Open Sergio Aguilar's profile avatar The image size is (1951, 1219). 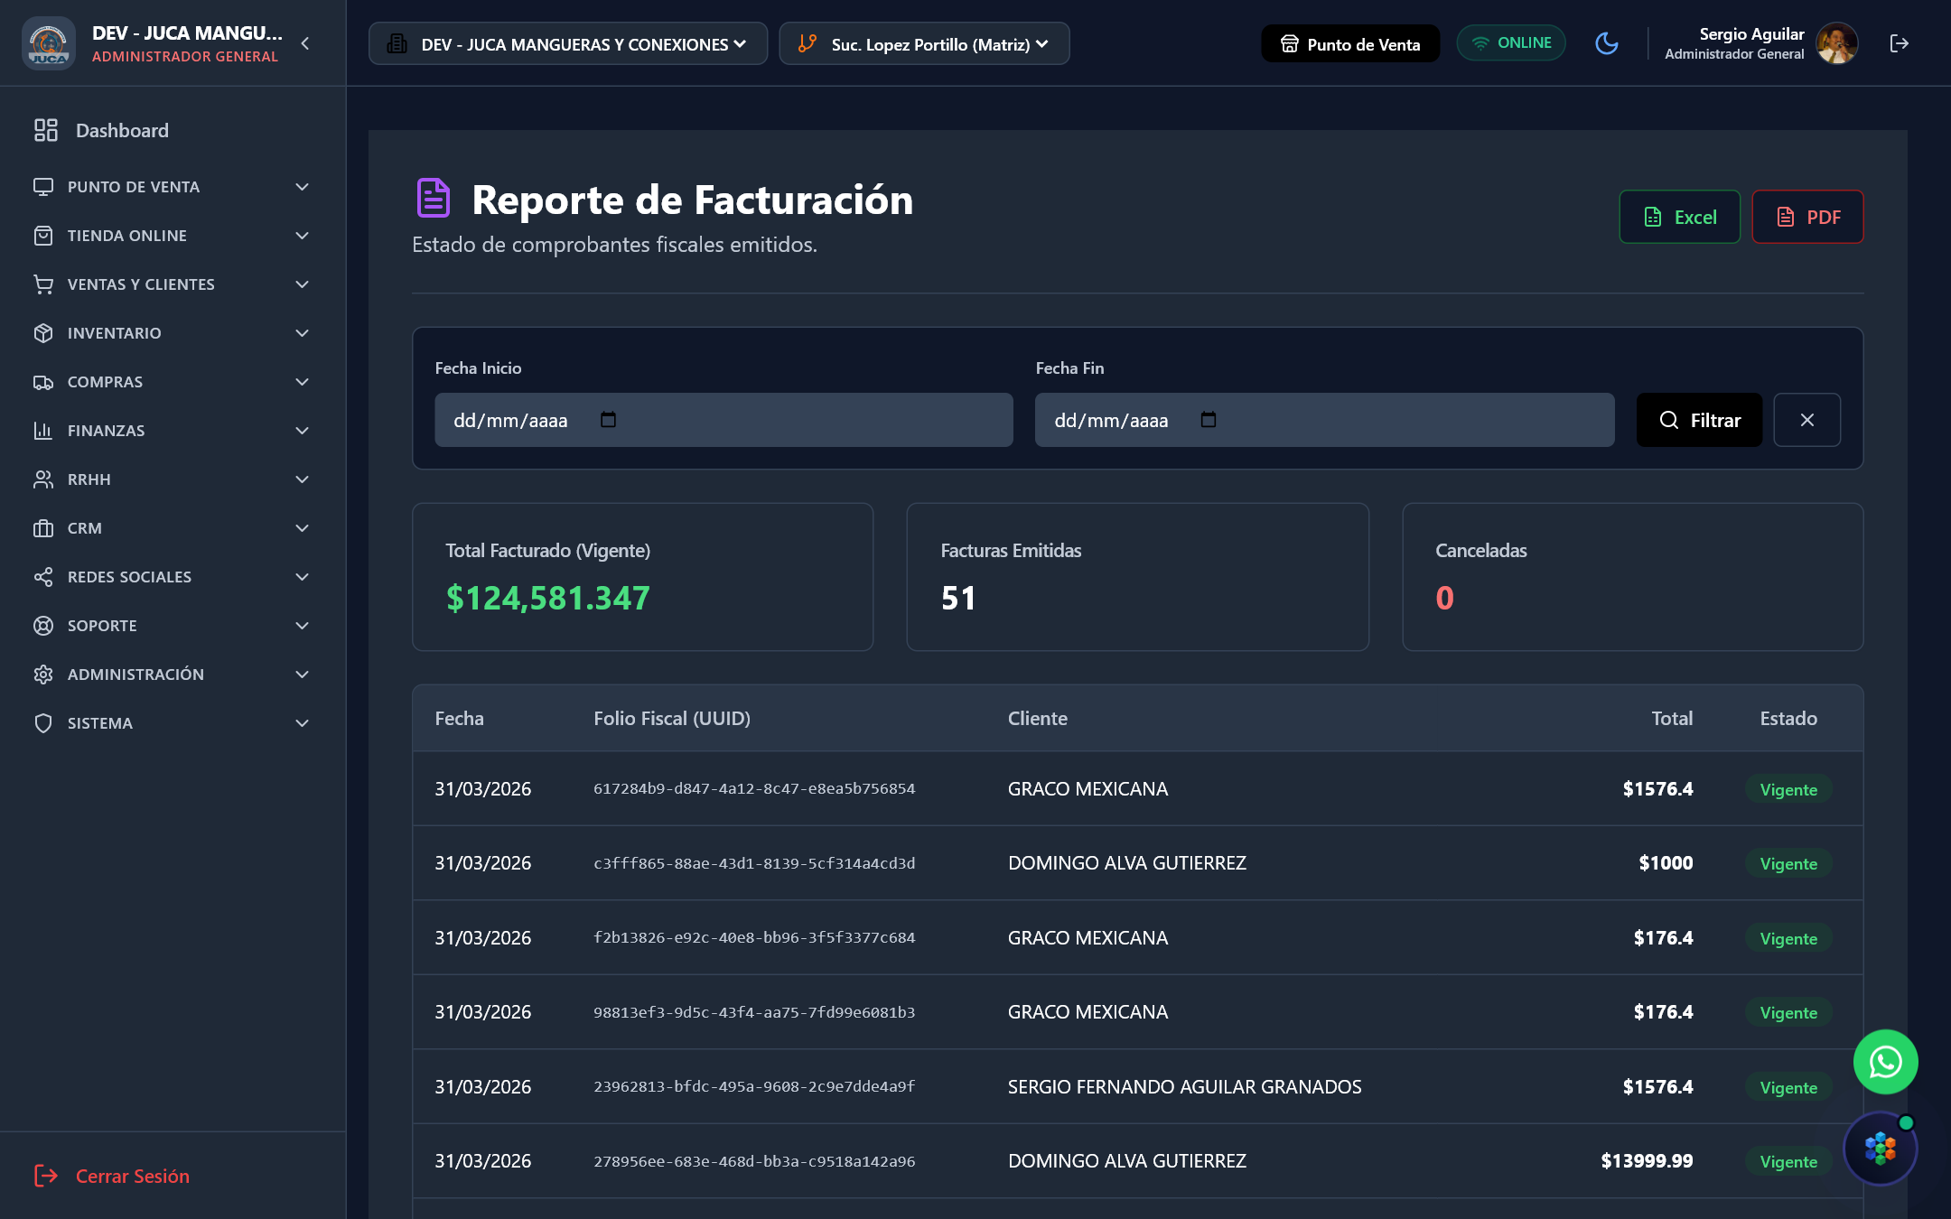1836,43
